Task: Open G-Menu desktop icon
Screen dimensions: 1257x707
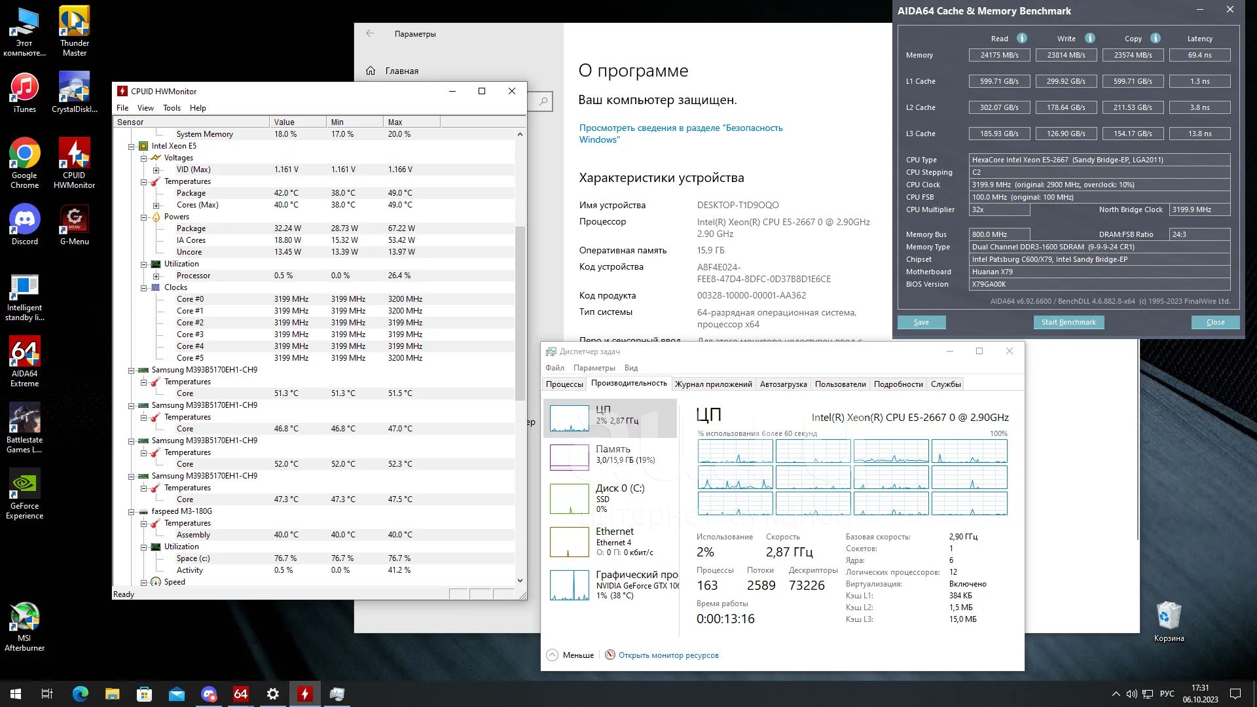Action: [74, 225]
